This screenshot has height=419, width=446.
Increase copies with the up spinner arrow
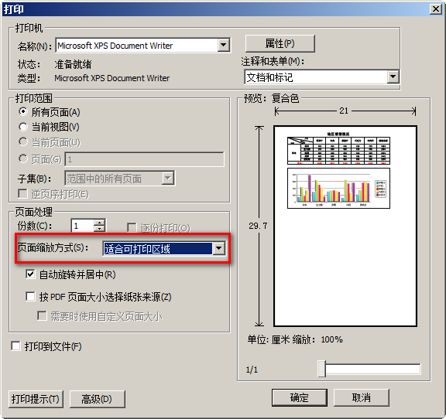tap(99, 223)
